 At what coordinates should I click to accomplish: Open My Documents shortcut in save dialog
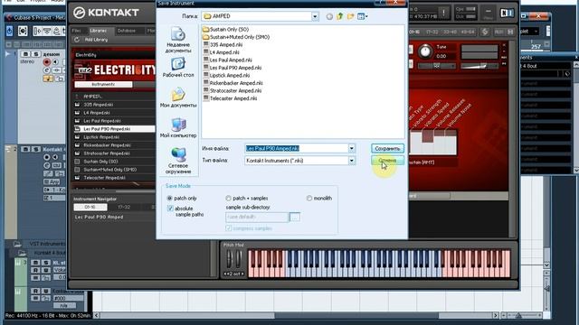178,97
